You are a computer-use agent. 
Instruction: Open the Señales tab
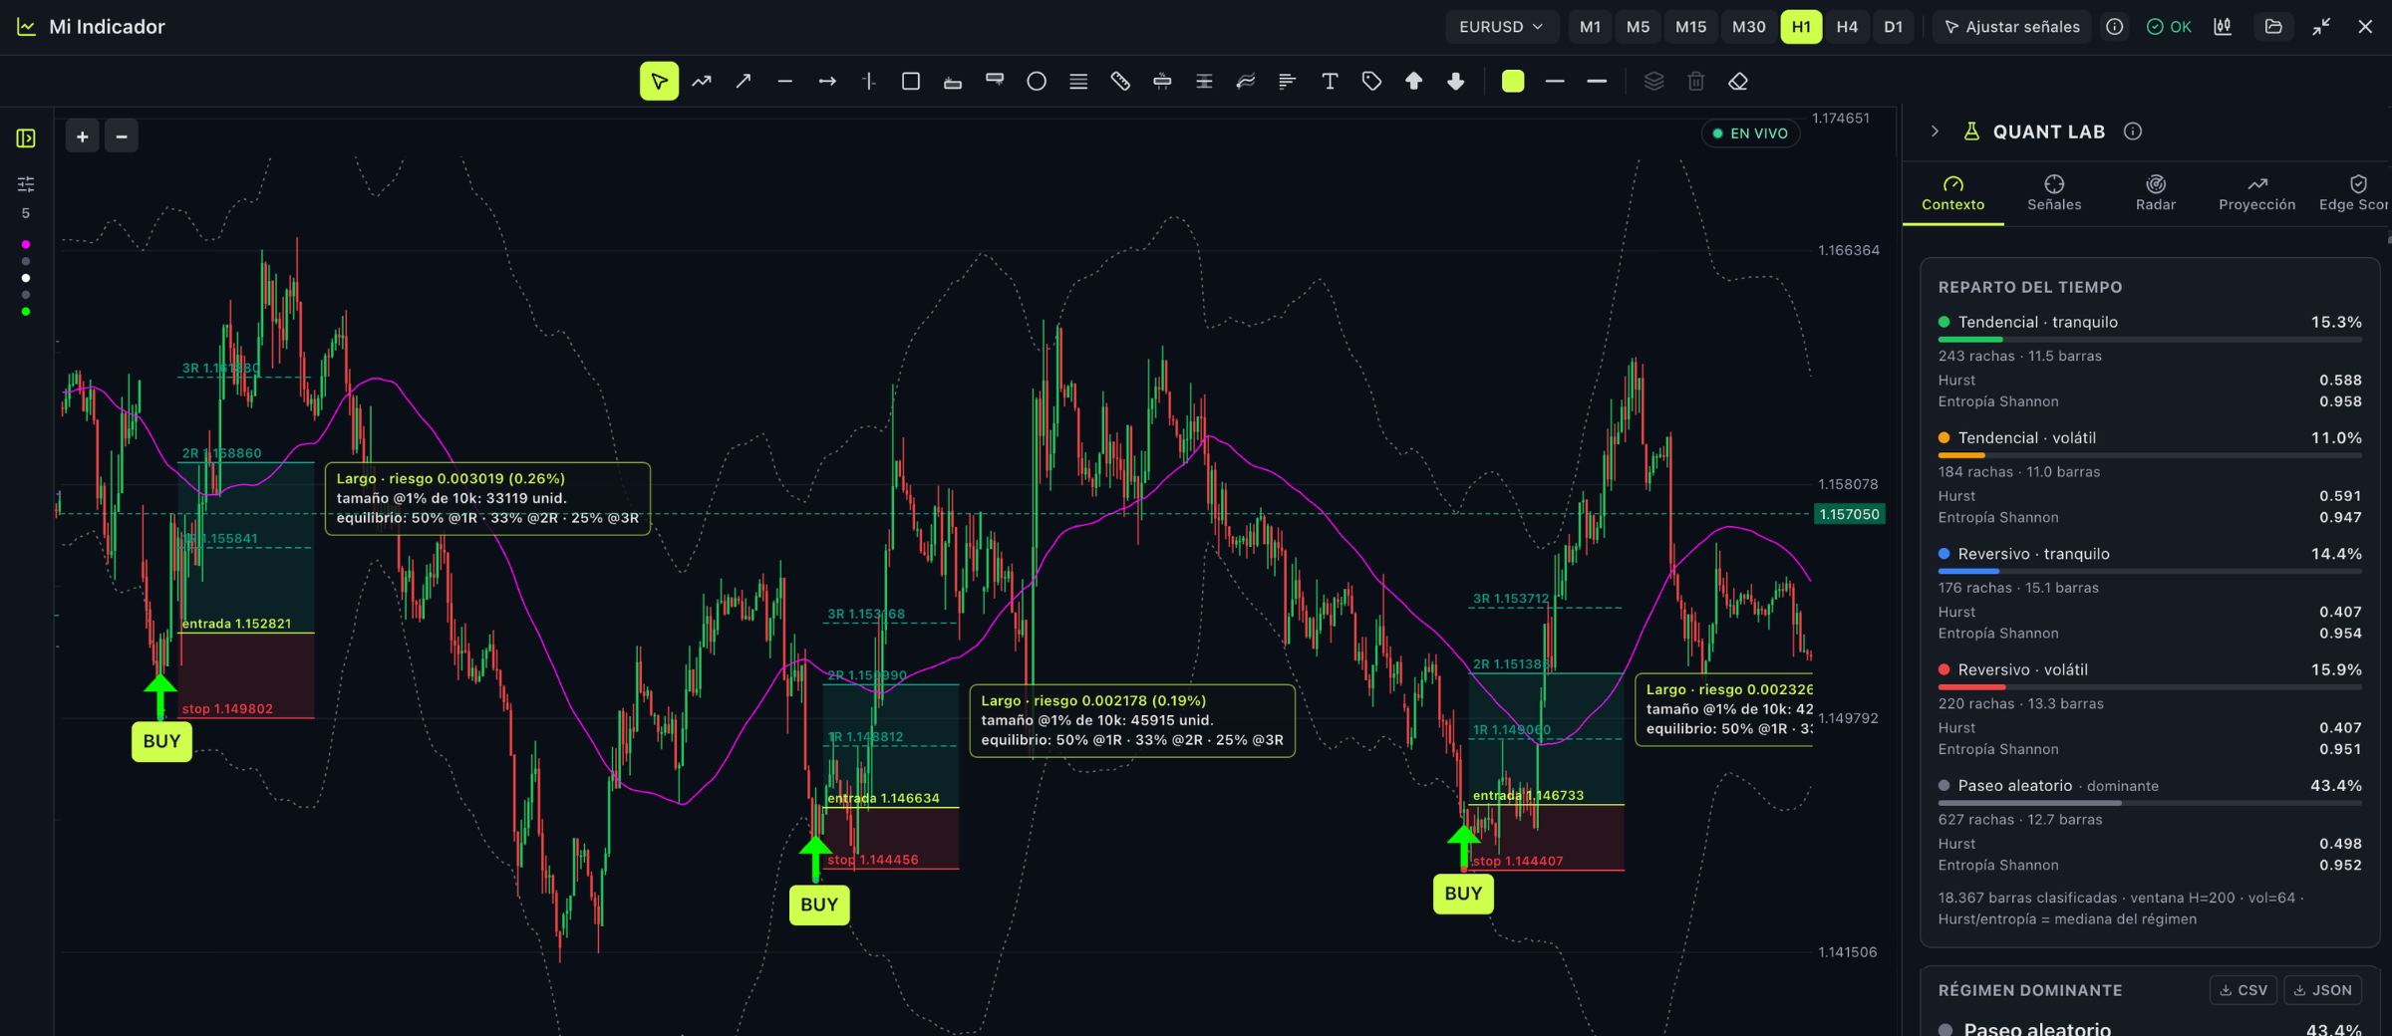pyautogui.click(x=2054, y=193)
